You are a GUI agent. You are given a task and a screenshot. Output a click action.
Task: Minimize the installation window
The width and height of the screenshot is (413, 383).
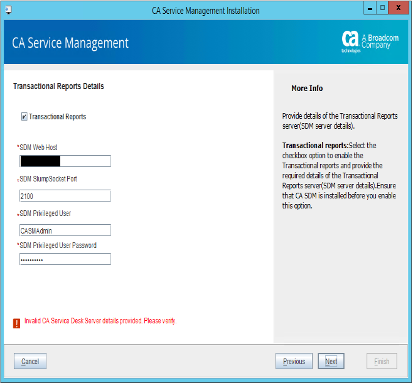pyautogui.click(x=370, y=9)
